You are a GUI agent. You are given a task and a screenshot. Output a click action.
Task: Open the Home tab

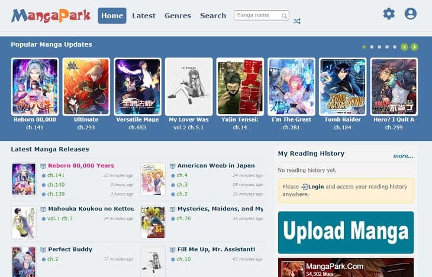(x=112, y=16)
